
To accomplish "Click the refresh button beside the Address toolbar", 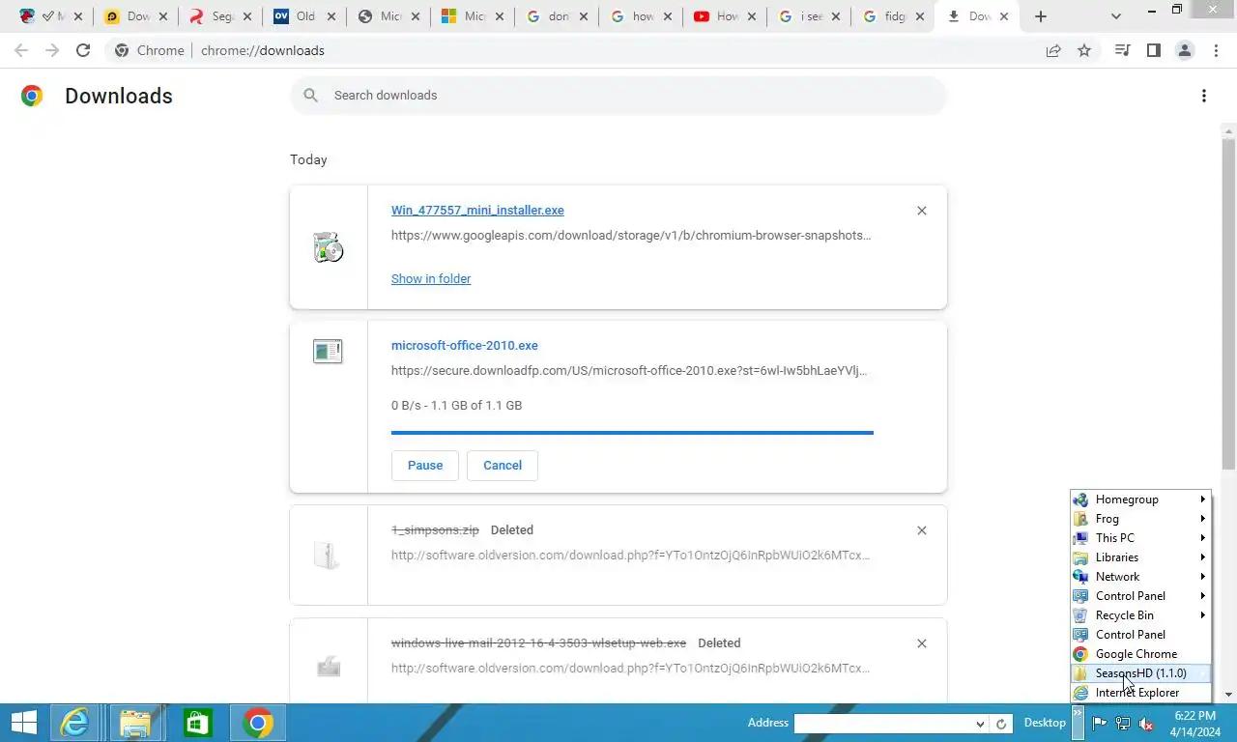I will pos(1002,724).
